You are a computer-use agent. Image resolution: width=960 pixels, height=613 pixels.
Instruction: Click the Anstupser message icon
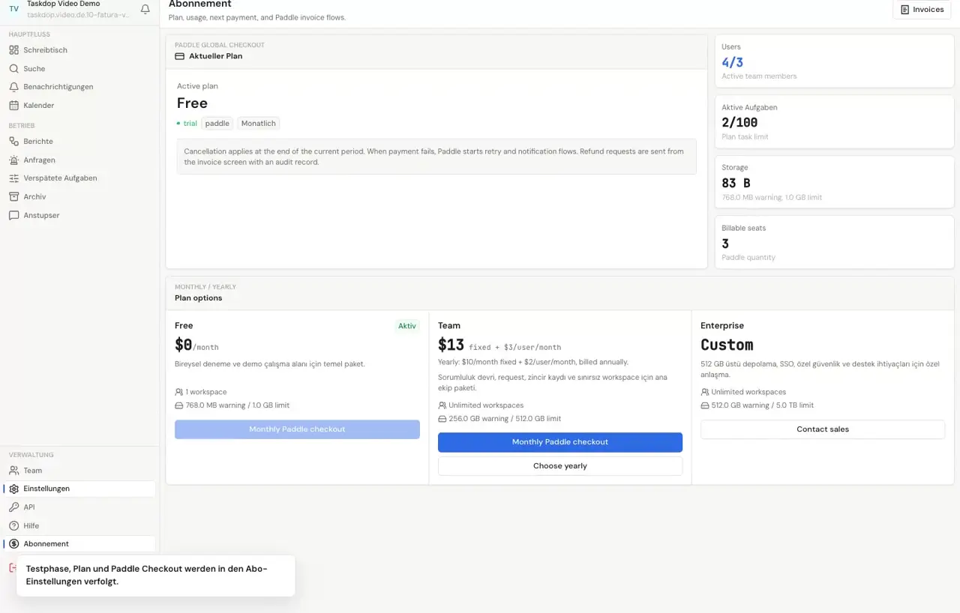(x=13, y=215)
